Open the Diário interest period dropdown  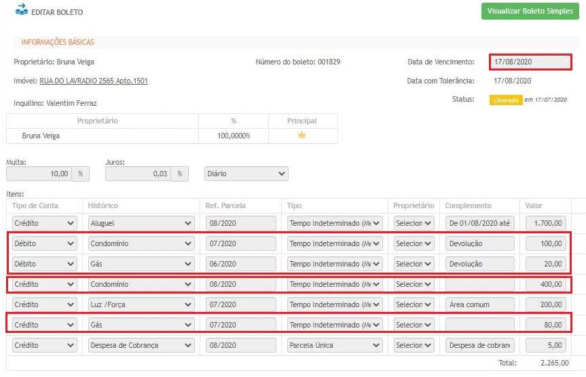click(x=246, y=174)
